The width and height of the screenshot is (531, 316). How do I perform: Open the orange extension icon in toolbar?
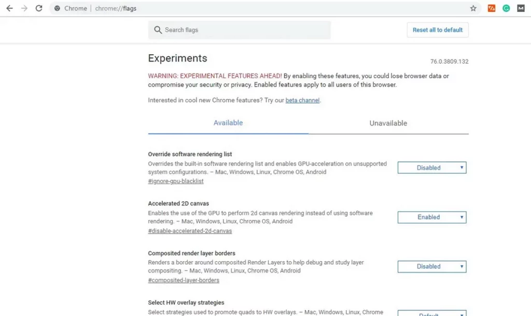[492, 8]
